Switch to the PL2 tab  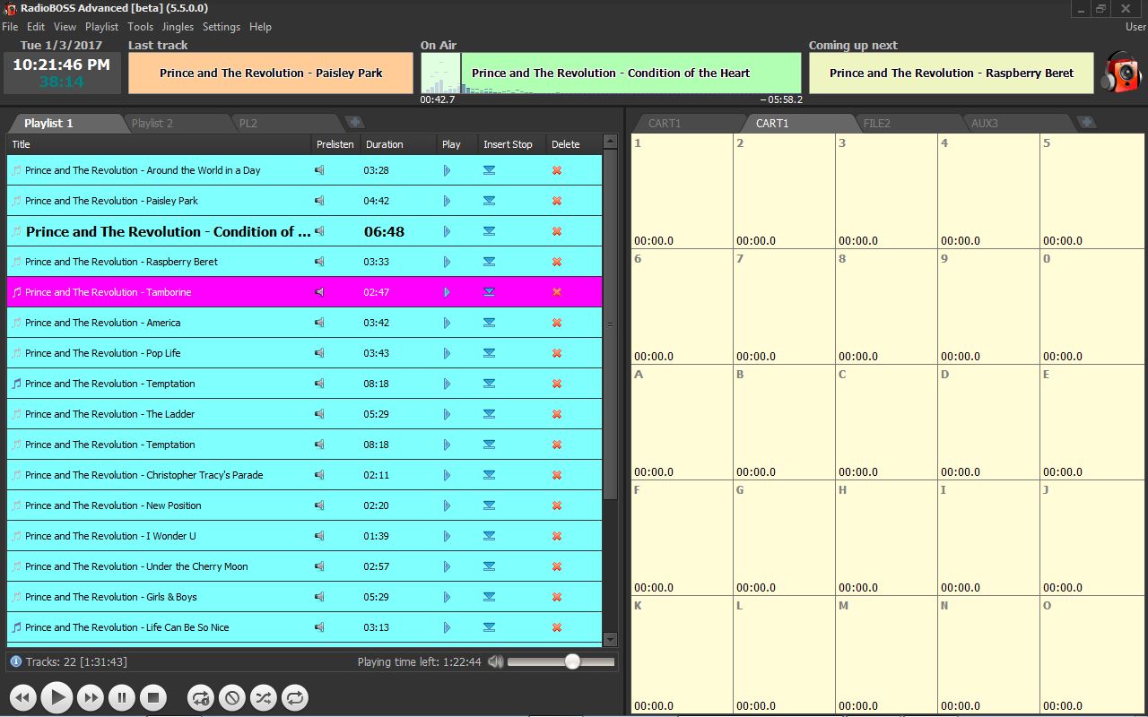tap(248, 123)
